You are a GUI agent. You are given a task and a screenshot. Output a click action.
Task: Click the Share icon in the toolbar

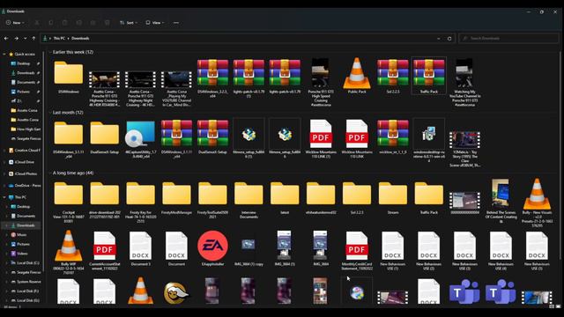[x=93, y=23]
